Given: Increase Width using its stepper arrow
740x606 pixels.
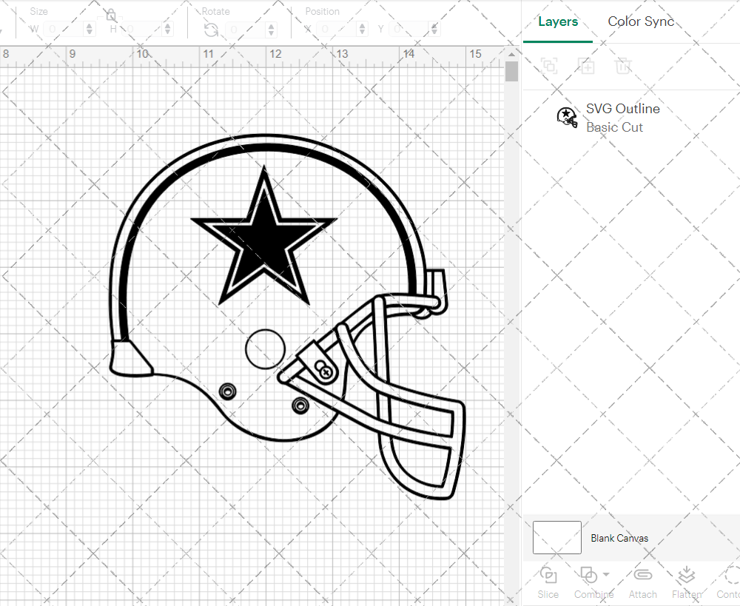Looking at the screenshot, I should [x=90, y=25].
